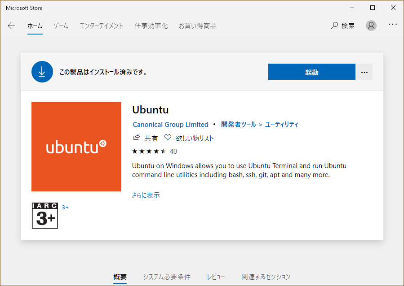Screen dimensions: 404x286
Task: Open the エンターテイメント tab
Action: pos(101,26)
